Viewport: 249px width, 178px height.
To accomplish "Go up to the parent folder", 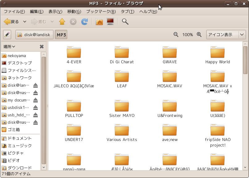I will [x=62, y=22].
